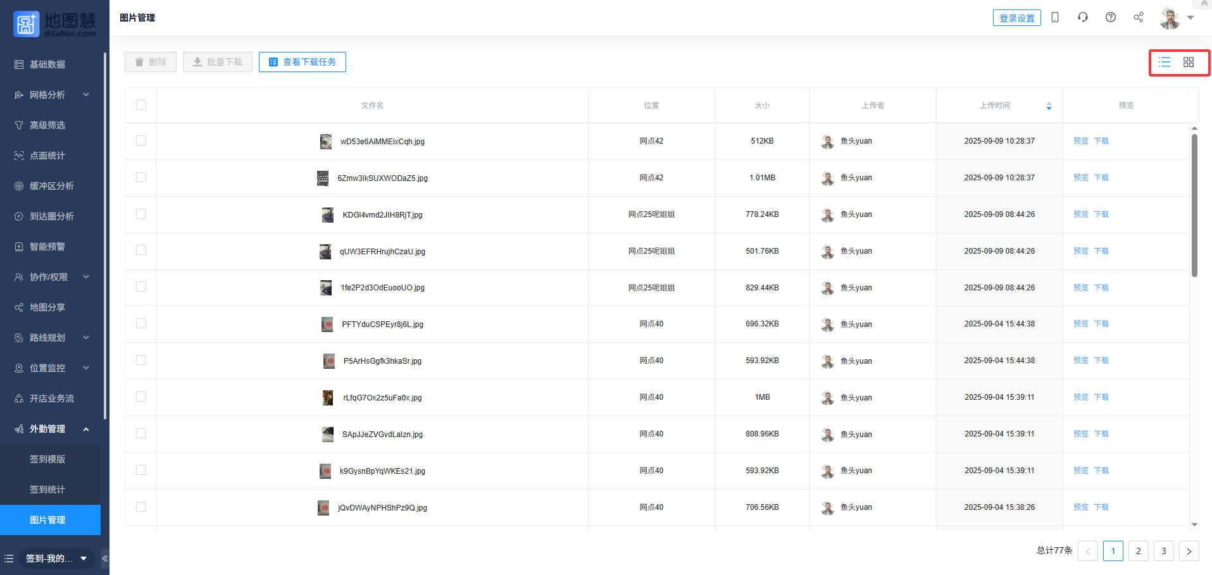Click the Dituhui logo
1212x575 pixels.
54,23
